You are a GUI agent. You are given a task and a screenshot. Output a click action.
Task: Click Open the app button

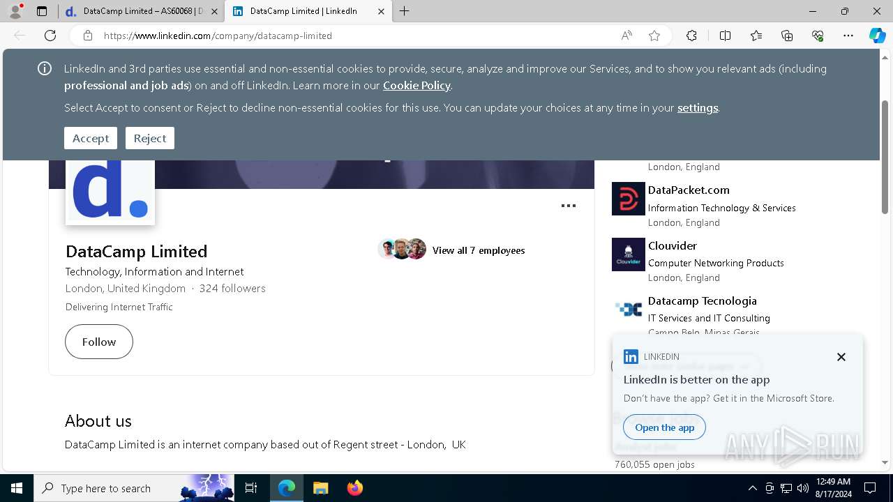[665, 427]
